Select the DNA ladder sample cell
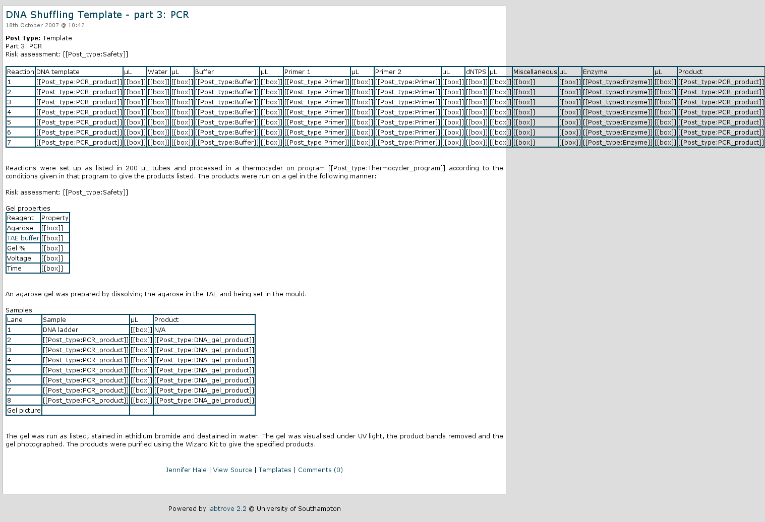 point(61,330)
